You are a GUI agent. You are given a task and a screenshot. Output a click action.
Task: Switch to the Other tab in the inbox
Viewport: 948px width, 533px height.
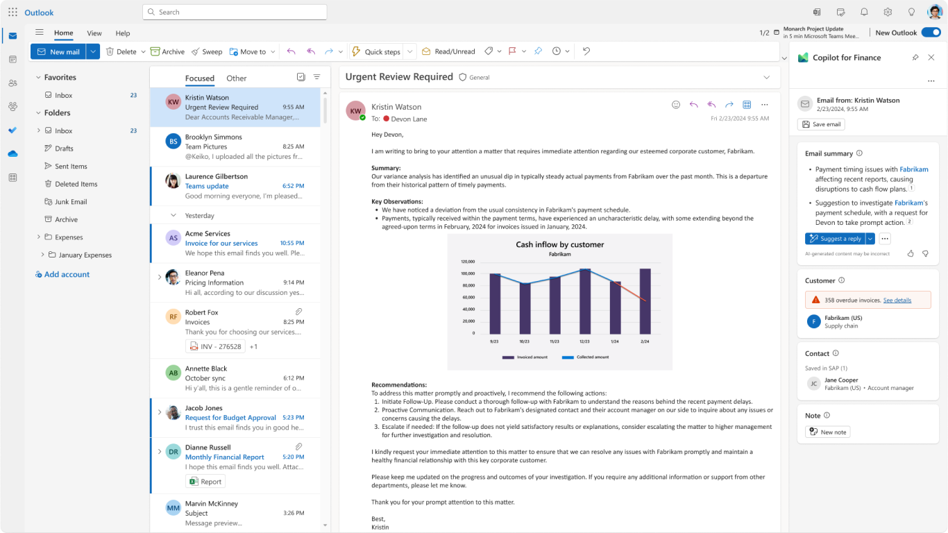click(236, 78)
